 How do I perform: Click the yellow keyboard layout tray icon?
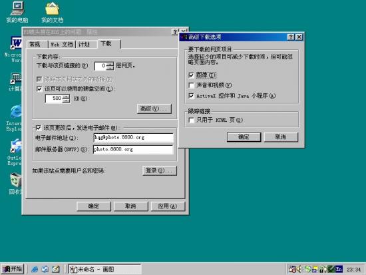(x=315, y=270)
